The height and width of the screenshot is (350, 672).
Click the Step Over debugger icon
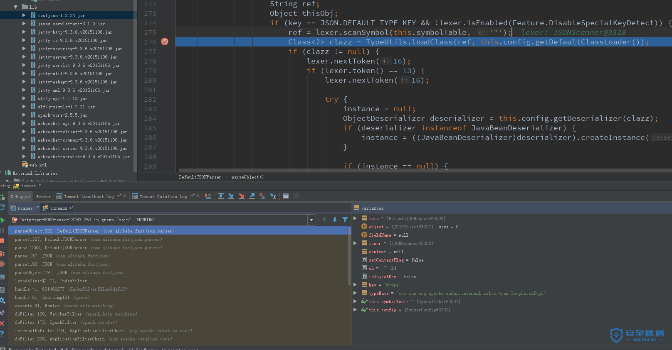221,196
